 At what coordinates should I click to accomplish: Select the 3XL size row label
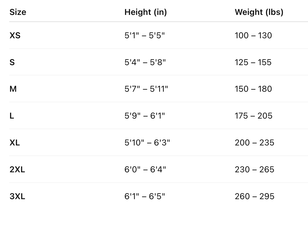click(x=17, y=196)
